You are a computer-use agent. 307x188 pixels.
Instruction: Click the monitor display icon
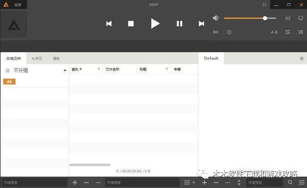(300, 18)
